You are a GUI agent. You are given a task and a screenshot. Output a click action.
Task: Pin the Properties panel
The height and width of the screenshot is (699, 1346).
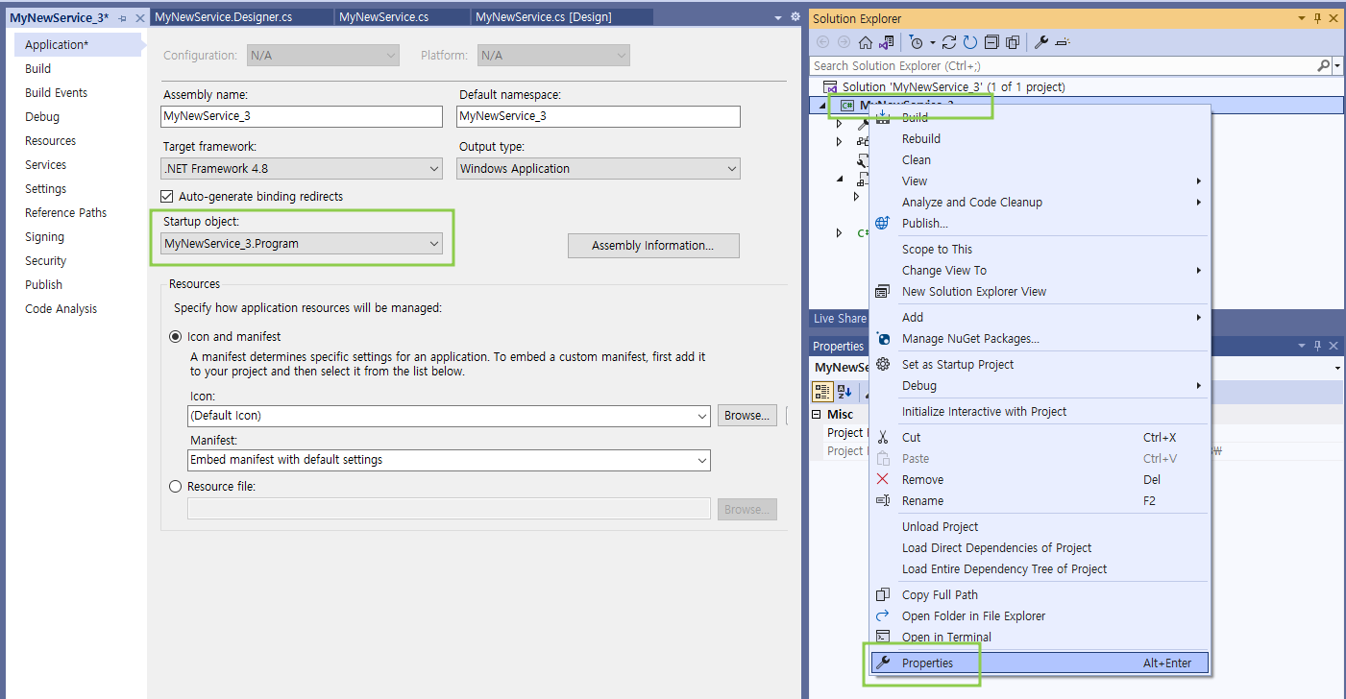coord(1317,346)
